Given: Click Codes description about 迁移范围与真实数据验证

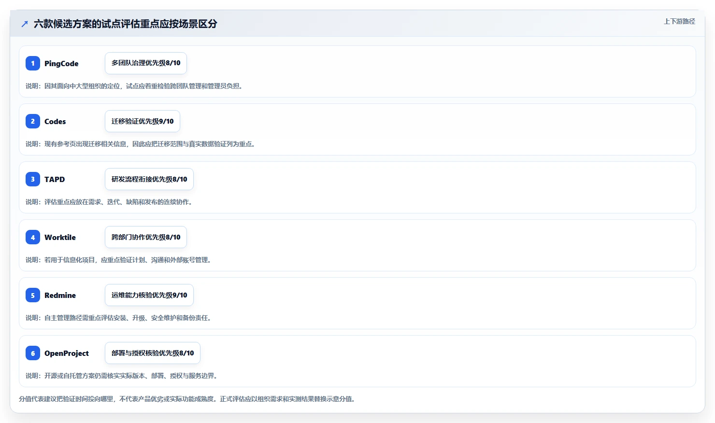Looking at the screenshot, I should pos(141,144).
